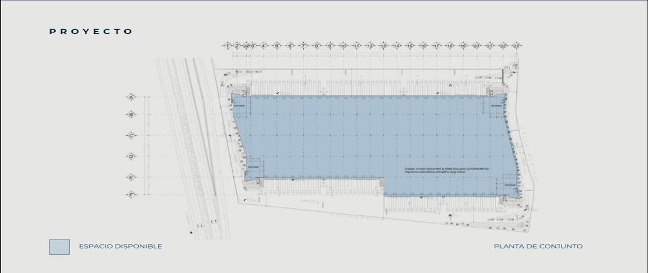Image resolution: width=648 pixels, height=273 pixels.
Task: Click column grid marker 7
Action: [x=303, y=45]
